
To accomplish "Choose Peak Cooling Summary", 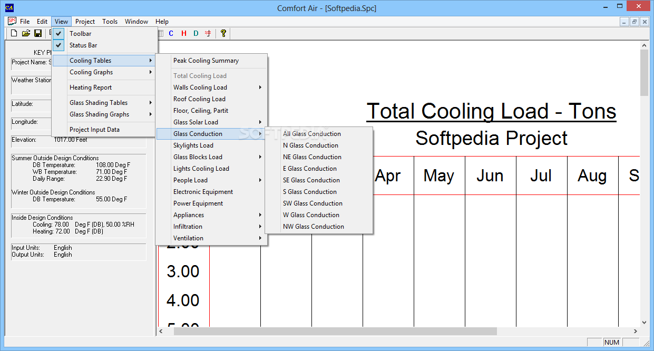I will (x=211, y=61).
